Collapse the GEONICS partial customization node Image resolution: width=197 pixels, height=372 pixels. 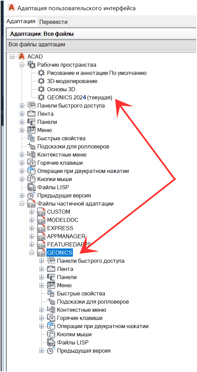coord(32,253)
